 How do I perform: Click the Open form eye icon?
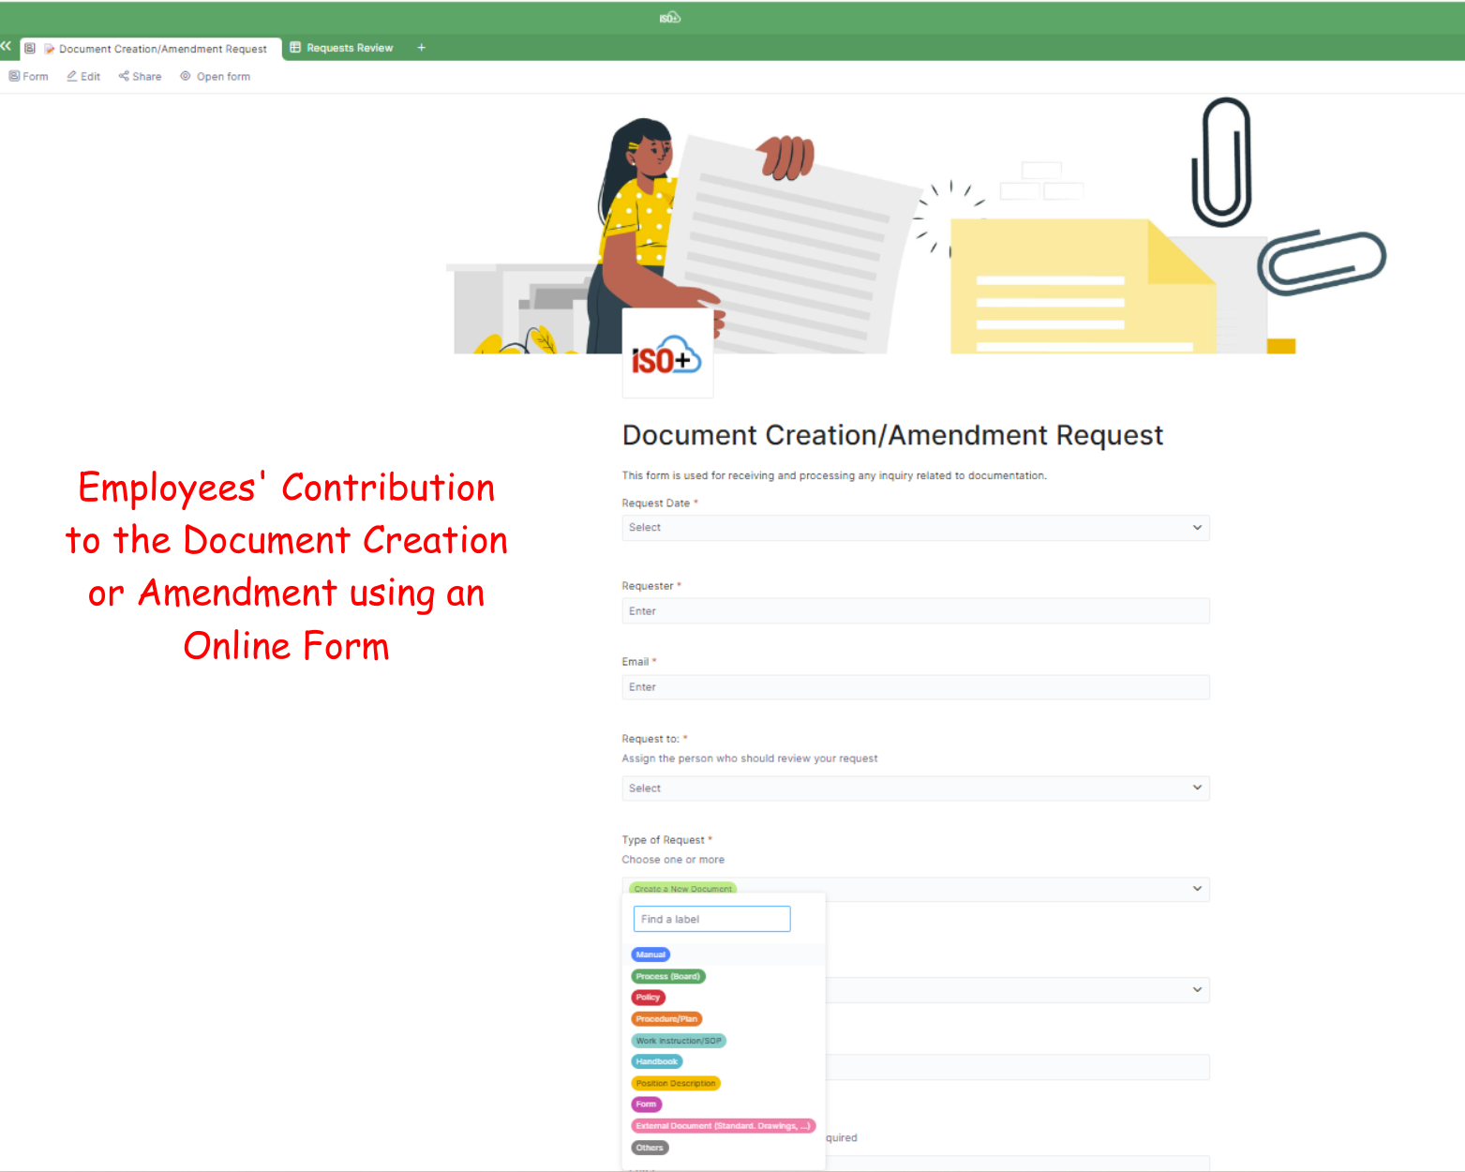[x=186, y=77]
